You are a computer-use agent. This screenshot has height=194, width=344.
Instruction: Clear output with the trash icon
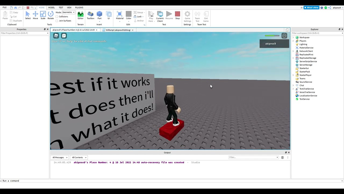[282, 157]
